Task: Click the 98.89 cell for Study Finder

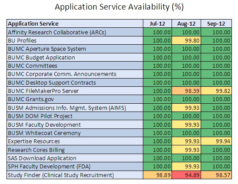Action: pos(157,175)
